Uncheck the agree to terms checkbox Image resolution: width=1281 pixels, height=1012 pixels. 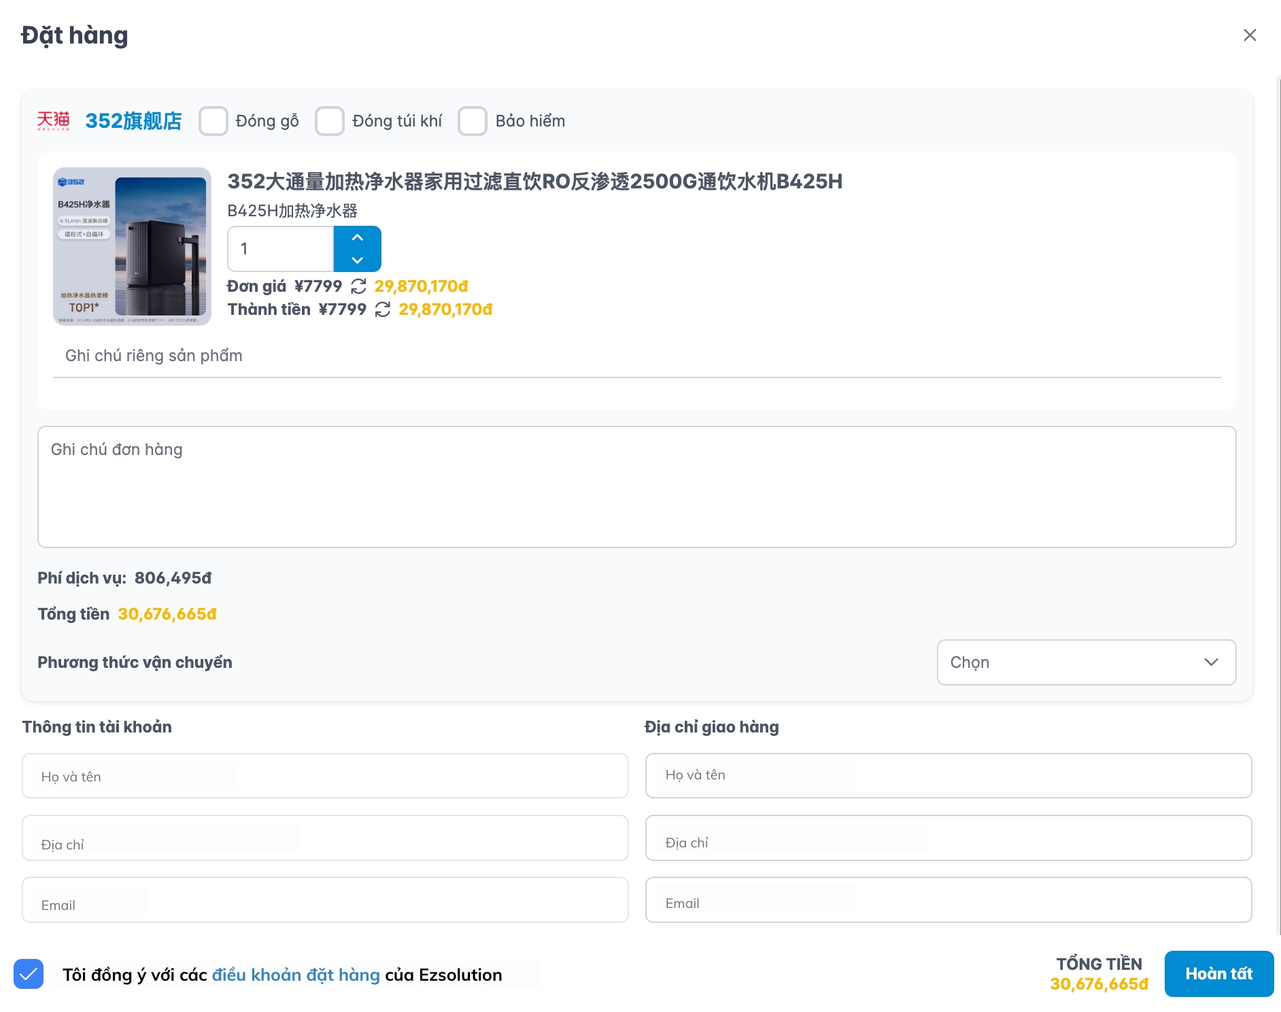(29, 974)
